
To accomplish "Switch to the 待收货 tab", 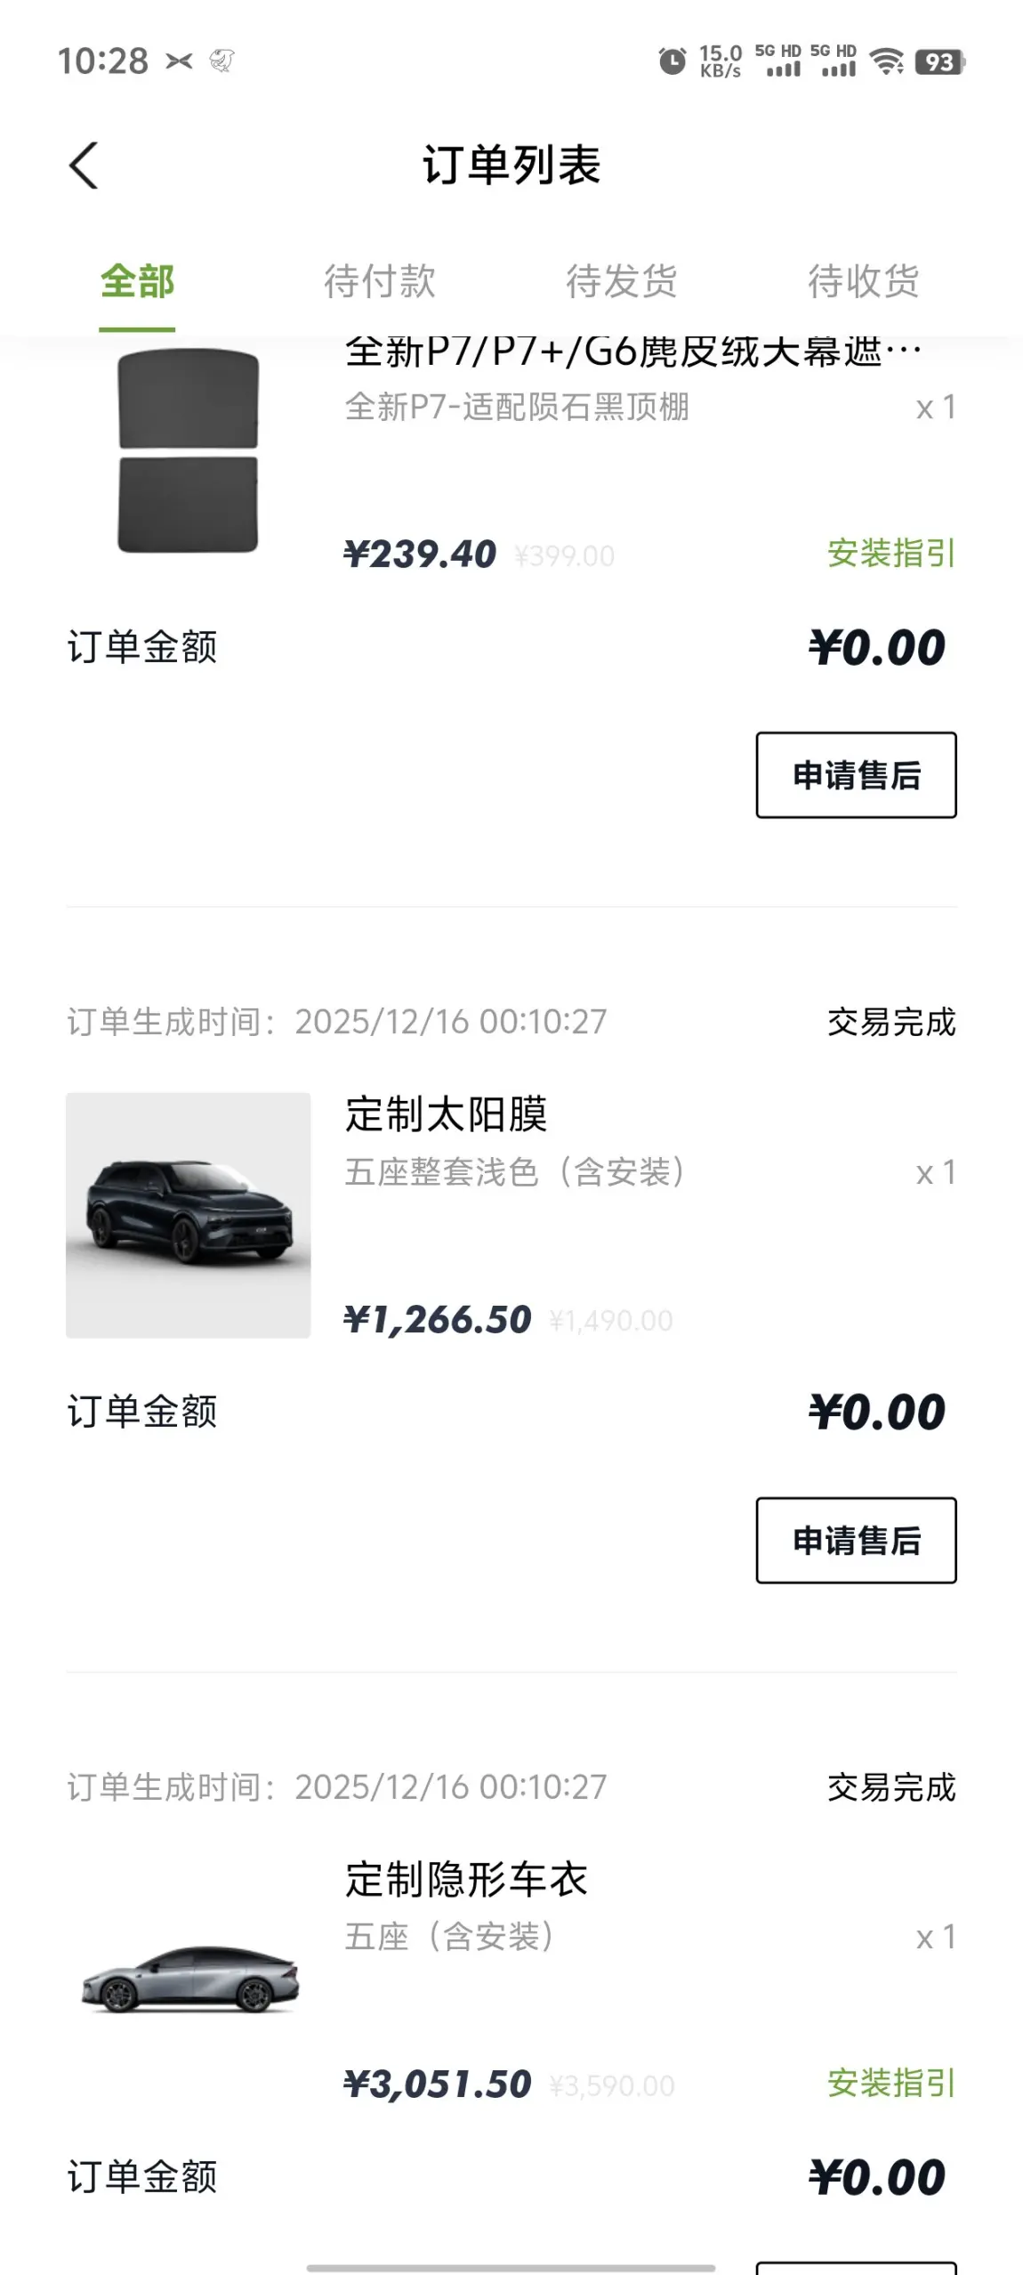I will tap(863, 282).
